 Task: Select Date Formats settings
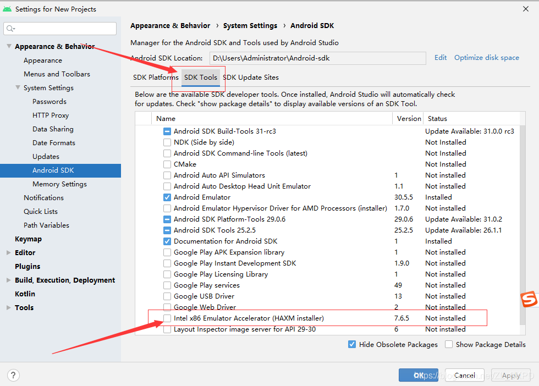54,143
